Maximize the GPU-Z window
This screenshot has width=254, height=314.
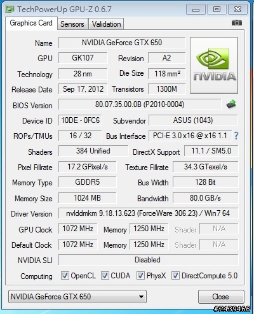click(217, 10)
